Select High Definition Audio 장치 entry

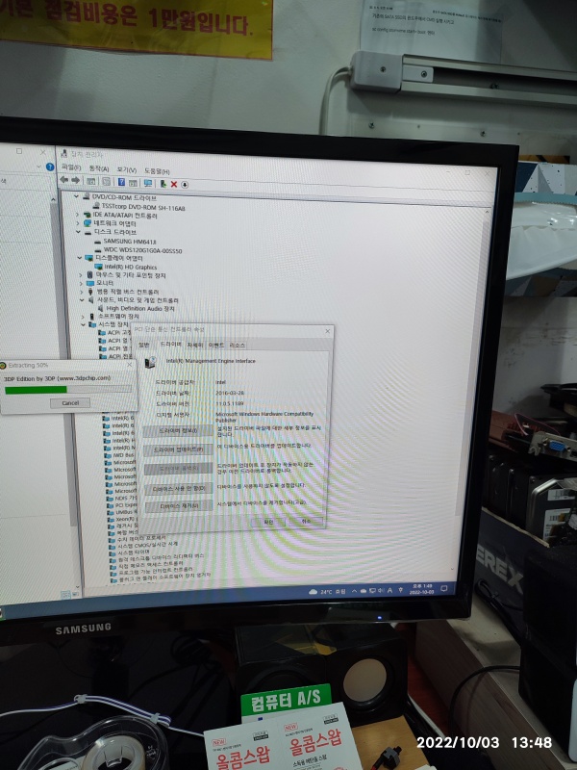pyautogui.click(x=140, y=308)
